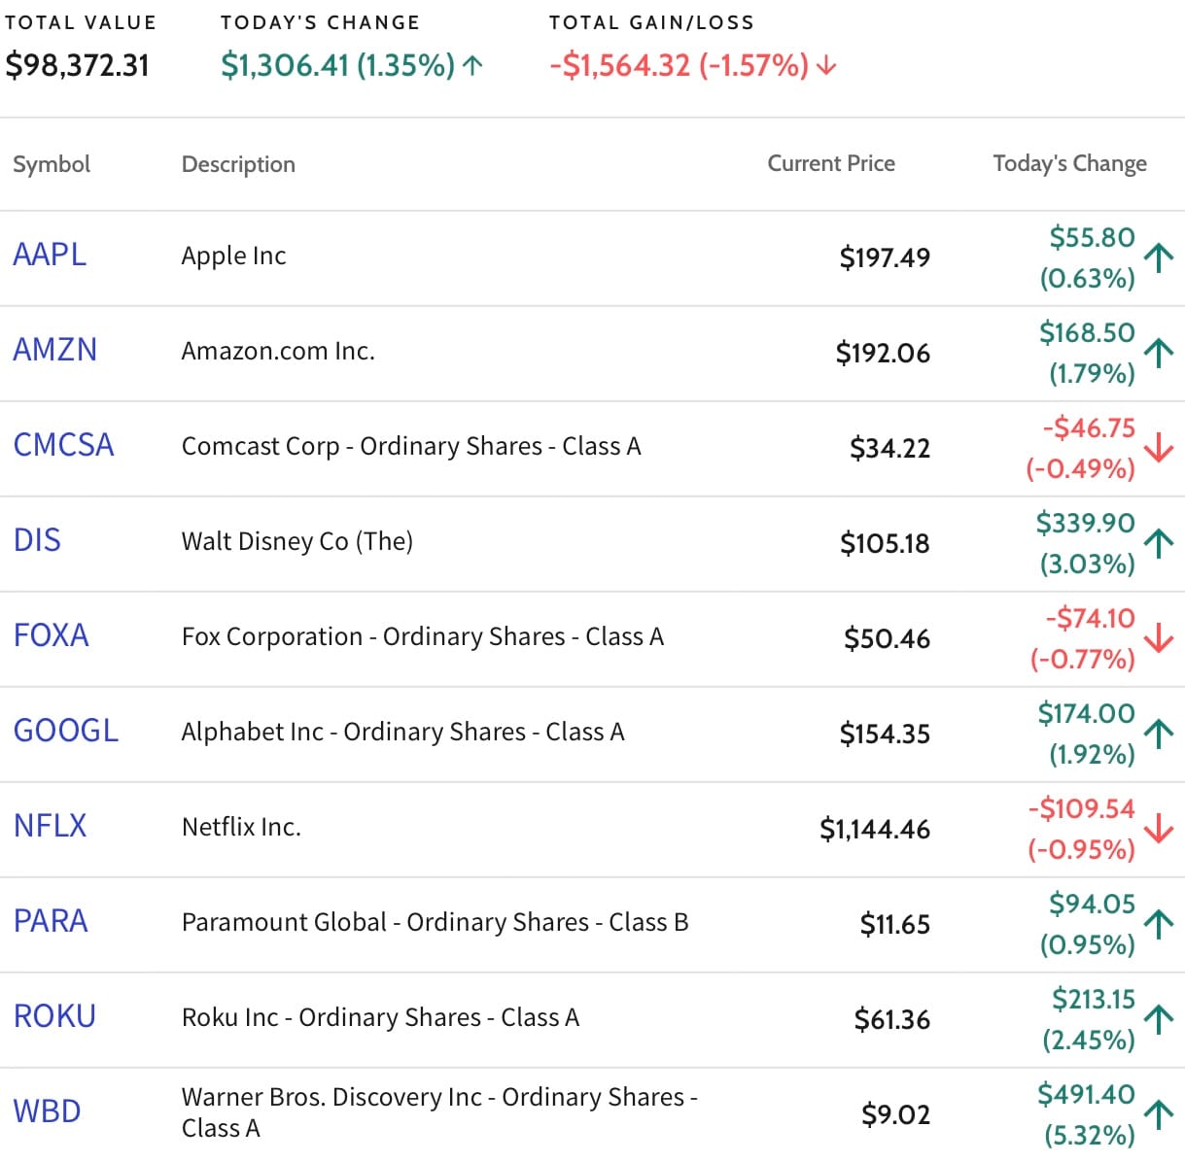
Task: Open the DIS ticker symbol link
Action: click(x=37, y=540)
